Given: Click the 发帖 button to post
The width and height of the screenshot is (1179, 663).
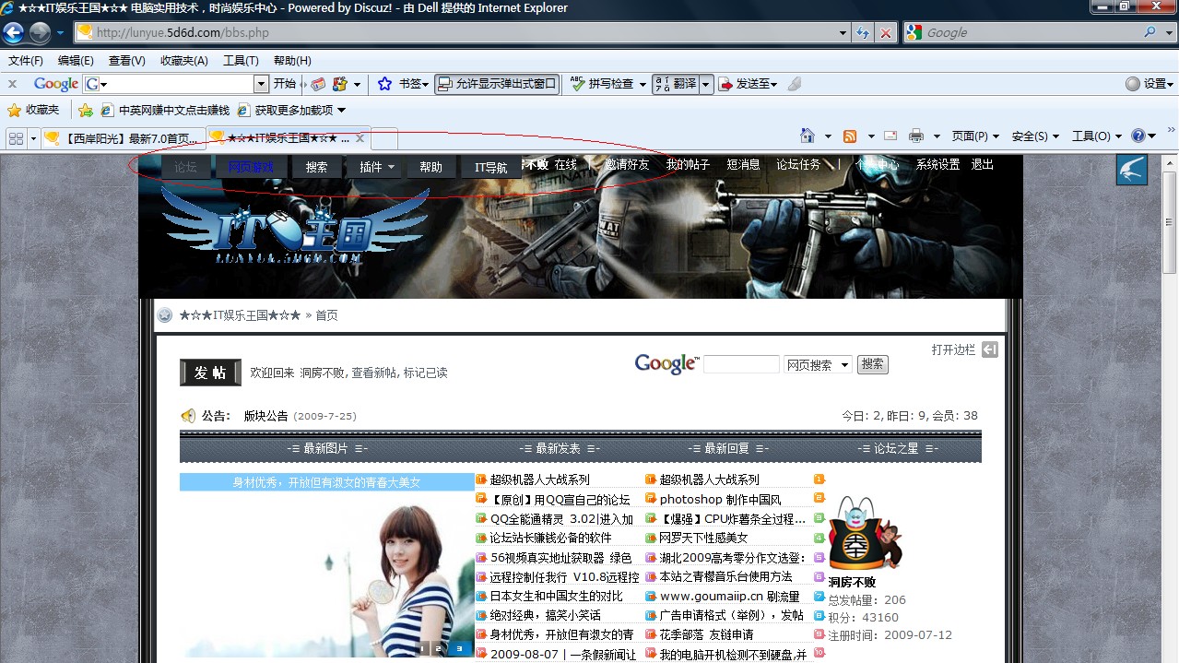Looking at the screenshot, I should (x=209, y=373).
